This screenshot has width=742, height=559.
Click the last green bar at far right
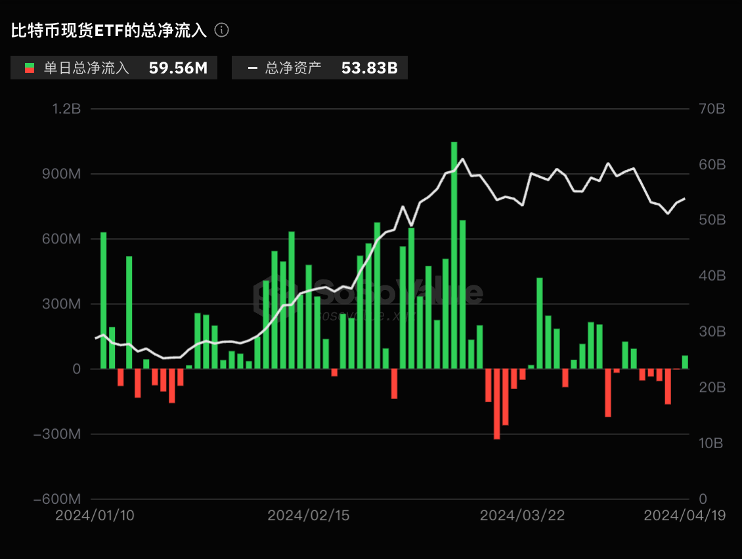(x=685, y=362)
